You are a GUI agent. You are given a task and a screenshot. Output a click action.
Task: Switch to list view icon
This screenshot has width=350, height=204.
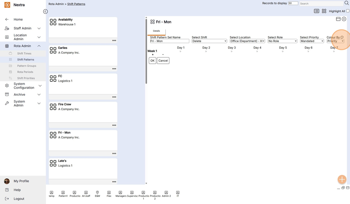click(316, 11)
